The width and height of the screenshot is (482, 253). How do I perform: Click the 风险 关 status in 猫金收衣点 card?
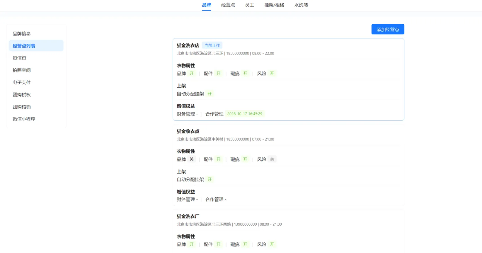(272, 159)
